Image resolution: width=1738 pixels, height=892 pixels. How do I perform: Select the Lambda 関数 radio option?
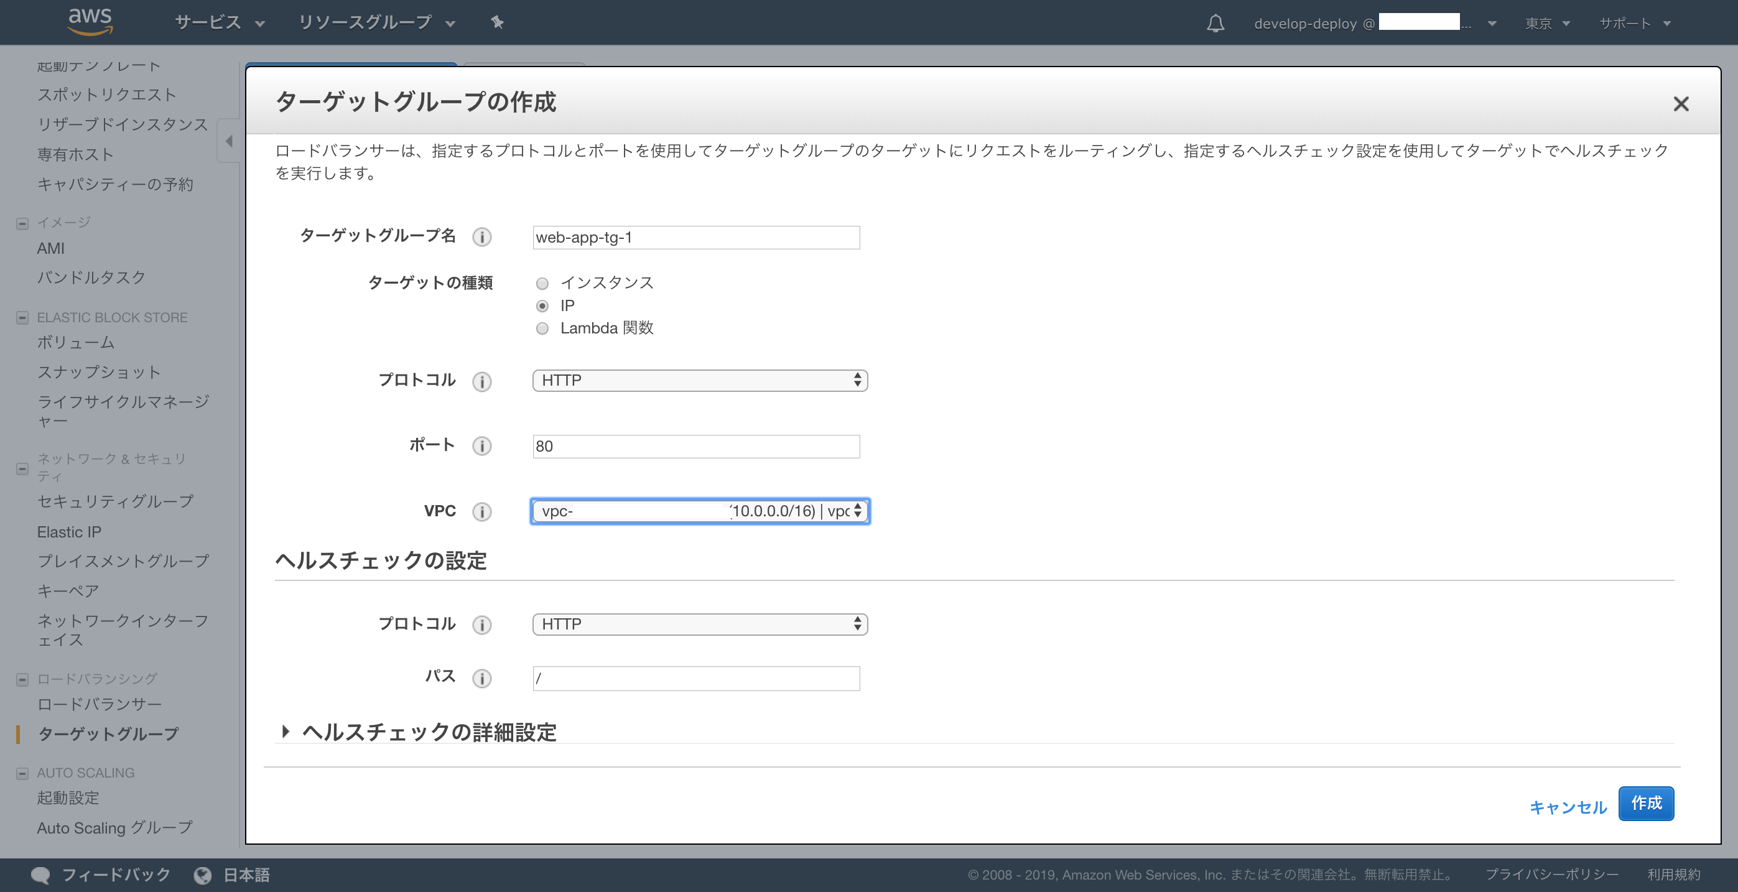(x=542, y=328)
